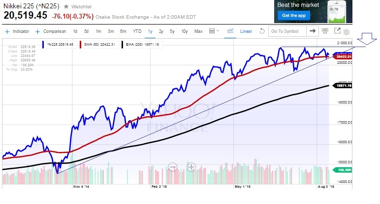Image resolution: width=380 pixels, height=204 pixels.
Task: Open the chart type line icon
Action: (230, 31)
